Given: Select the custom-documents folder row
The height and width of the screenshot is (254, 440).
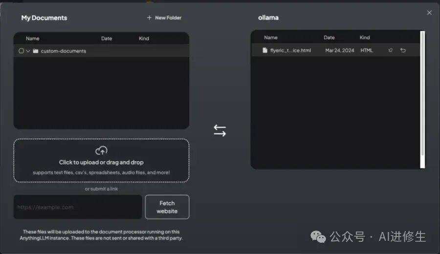Looking at the screenshot, I should [x=101, y=51].
